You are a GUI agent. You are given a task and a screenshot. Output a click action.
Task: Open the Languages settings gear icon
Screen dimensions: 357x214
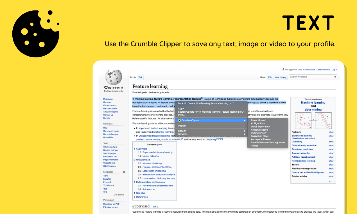click(x=124, y=171)
